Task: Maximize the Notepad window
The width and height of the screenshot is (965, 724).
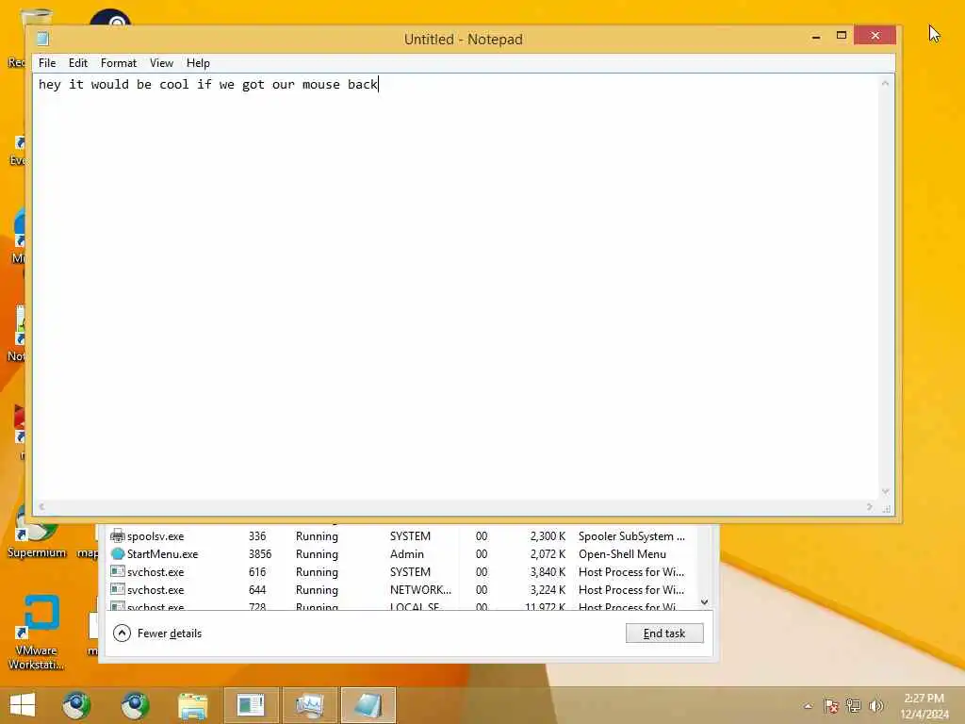Action: 842,36
